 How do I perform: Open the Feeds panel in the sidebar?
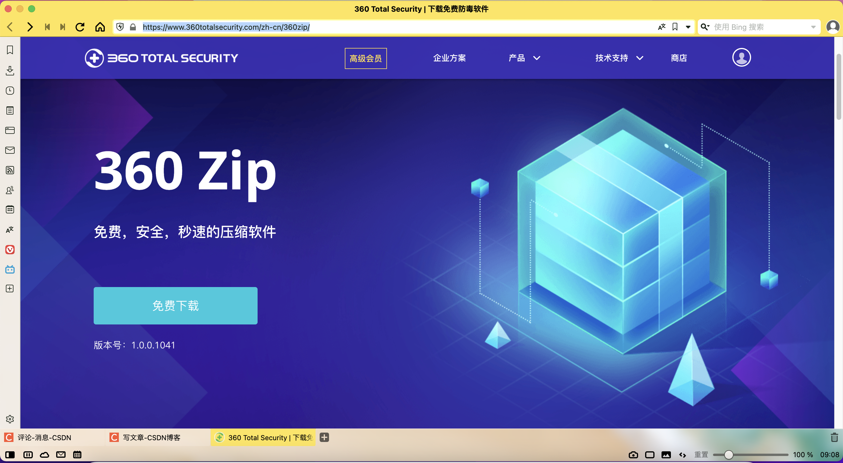click(x=10, y=170)
